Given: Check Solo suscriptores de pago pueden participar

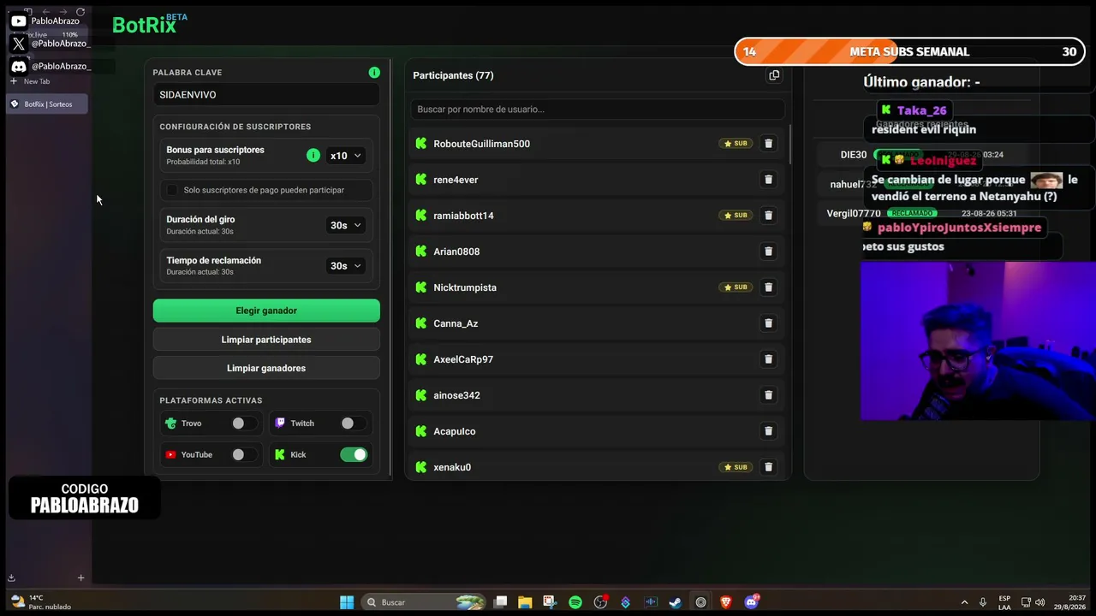Looking at the screenshot, I should (172, 190).
